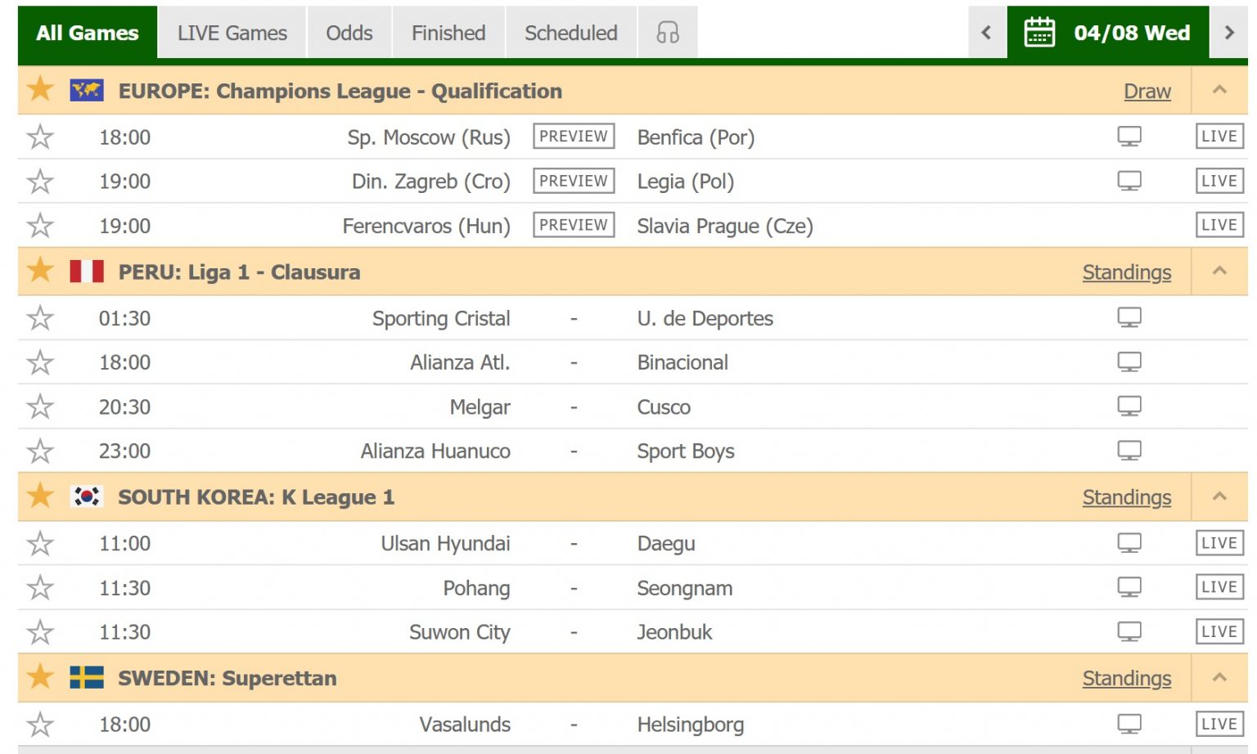The image size is (1257, 754).
Task: Star the Ferencvaros vs Slavia Prague match
Action: coord(40,225)
